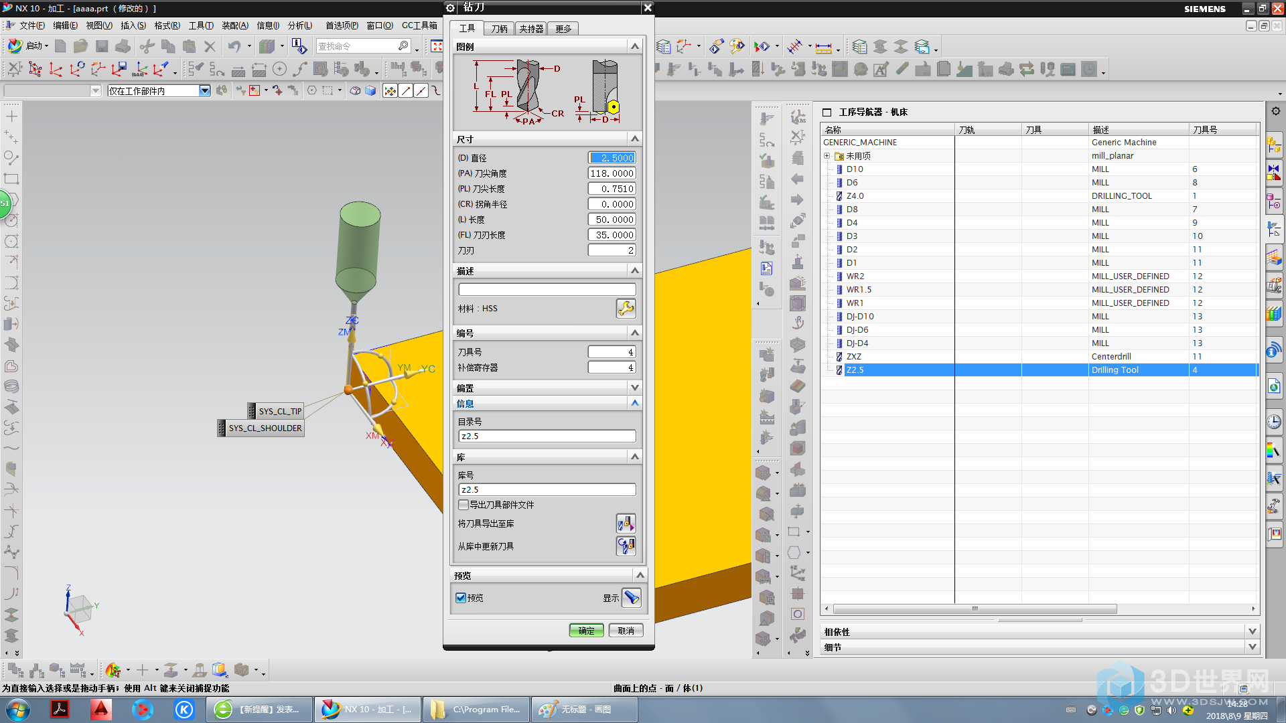1286x723 pixels.
Task: Click the save disk icon in the toolbar
Action: click(102, 46)
